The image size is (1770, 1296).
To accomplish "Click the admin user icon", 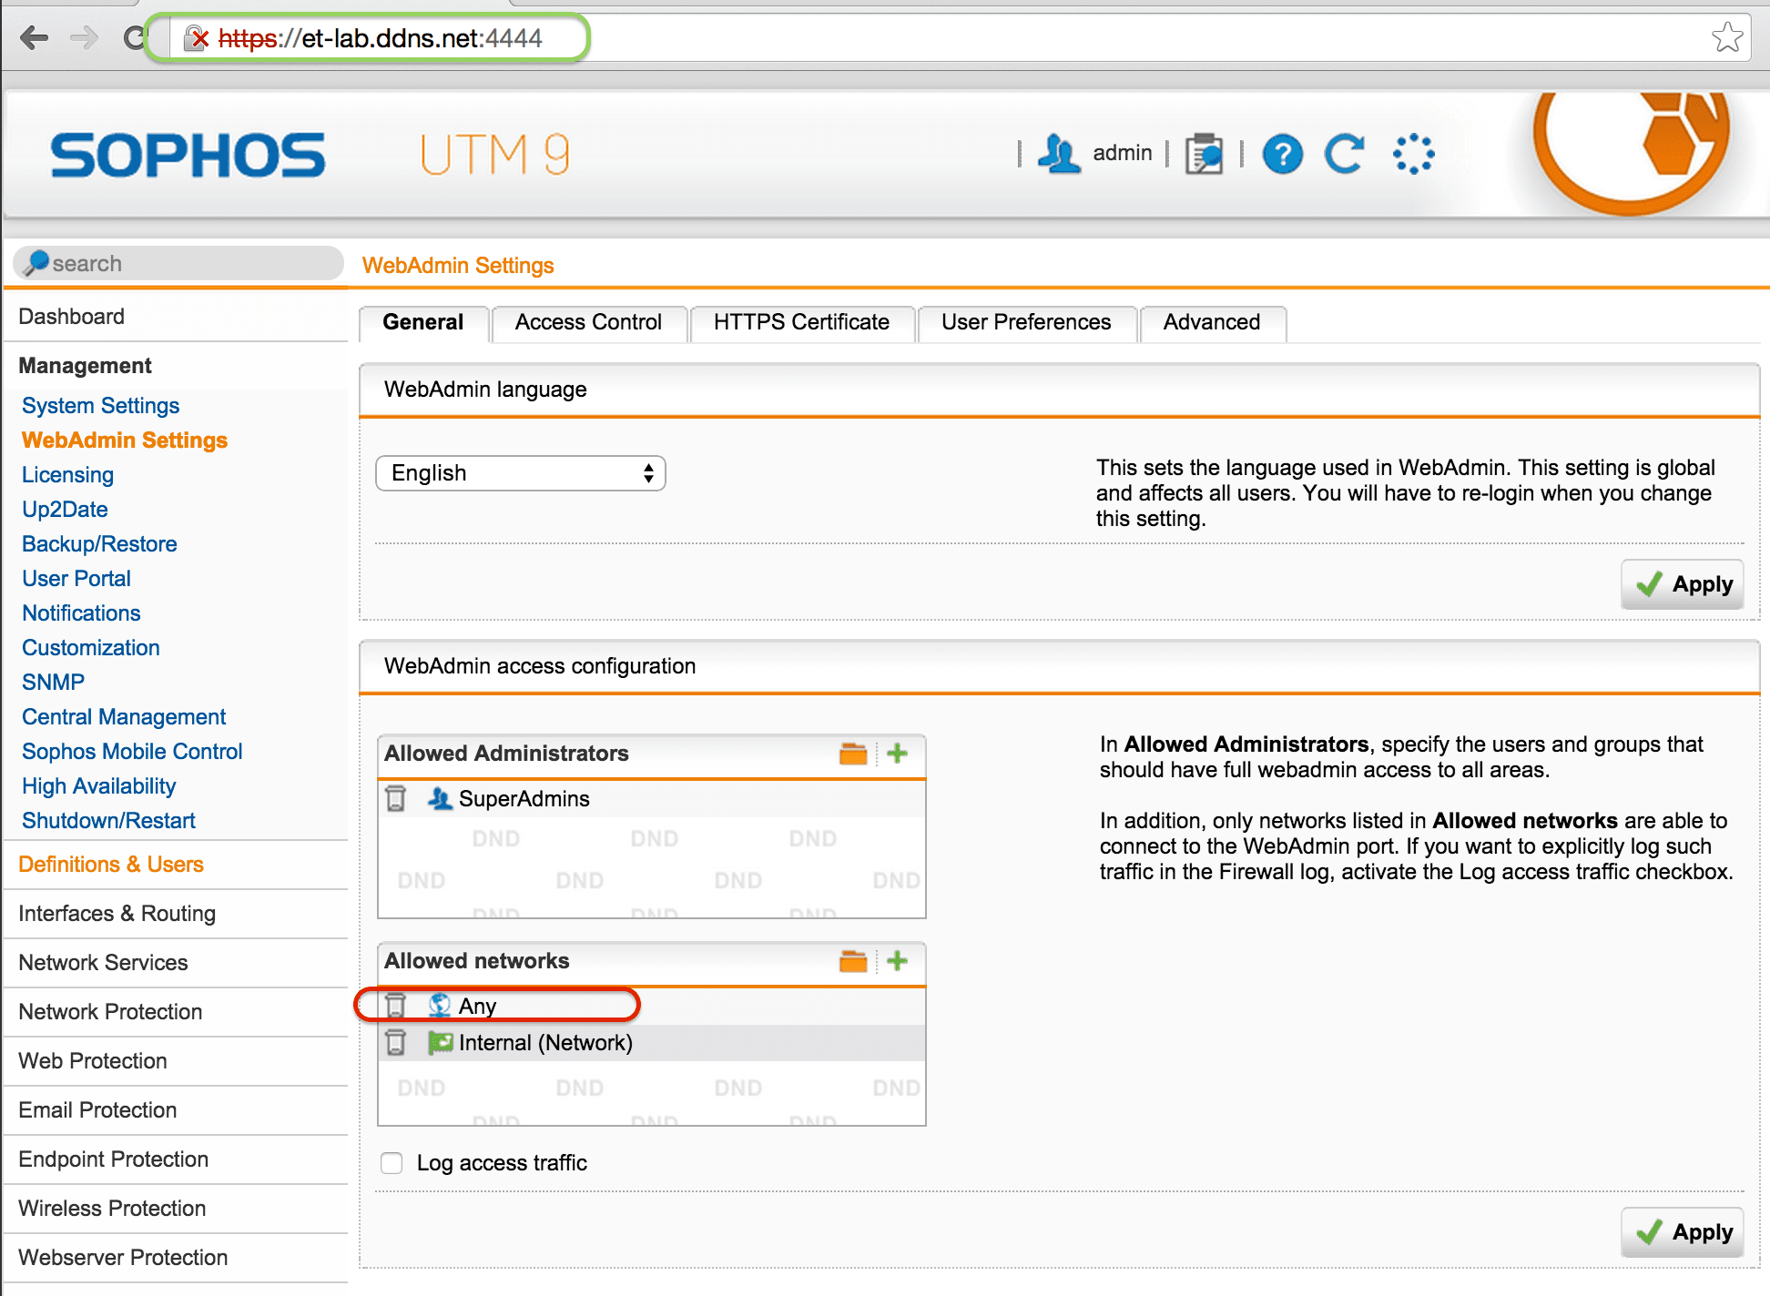I will click(x=1059, y=154).
